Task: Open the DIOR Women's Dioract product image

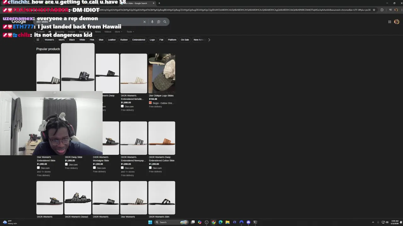Action: 78,198
